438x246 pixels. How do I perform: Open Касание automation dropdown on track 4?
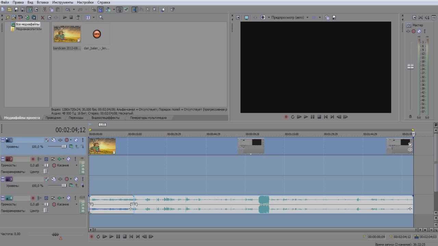point(77,204)
